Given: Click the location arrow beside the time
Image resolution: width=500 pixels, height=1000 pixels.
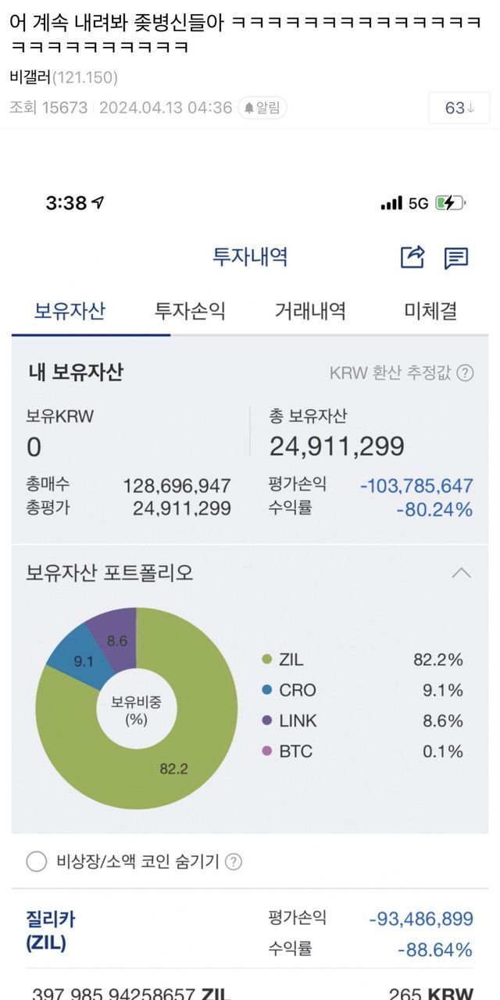Looking at the screenshot, I should (x=98, y=203).
